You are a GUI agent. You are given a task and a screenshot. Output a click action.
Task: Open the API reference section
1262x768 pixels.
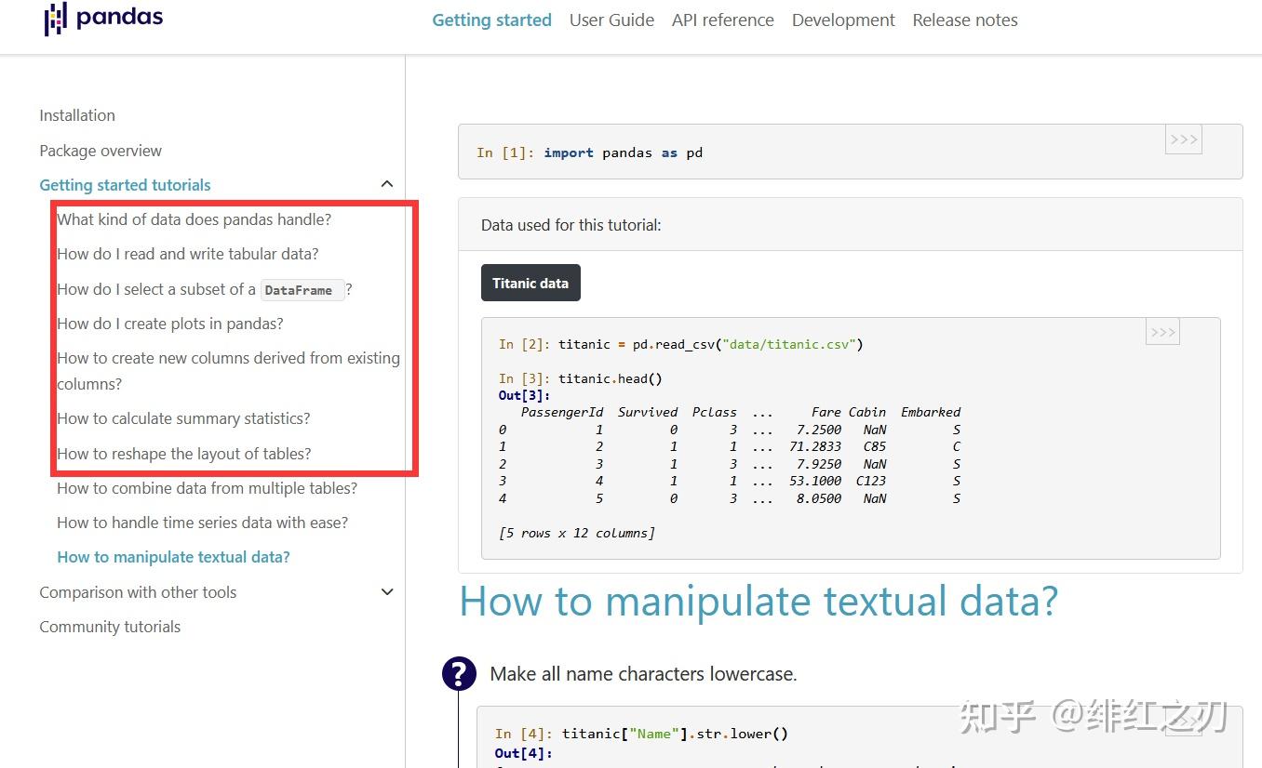(x=722, y=20)
